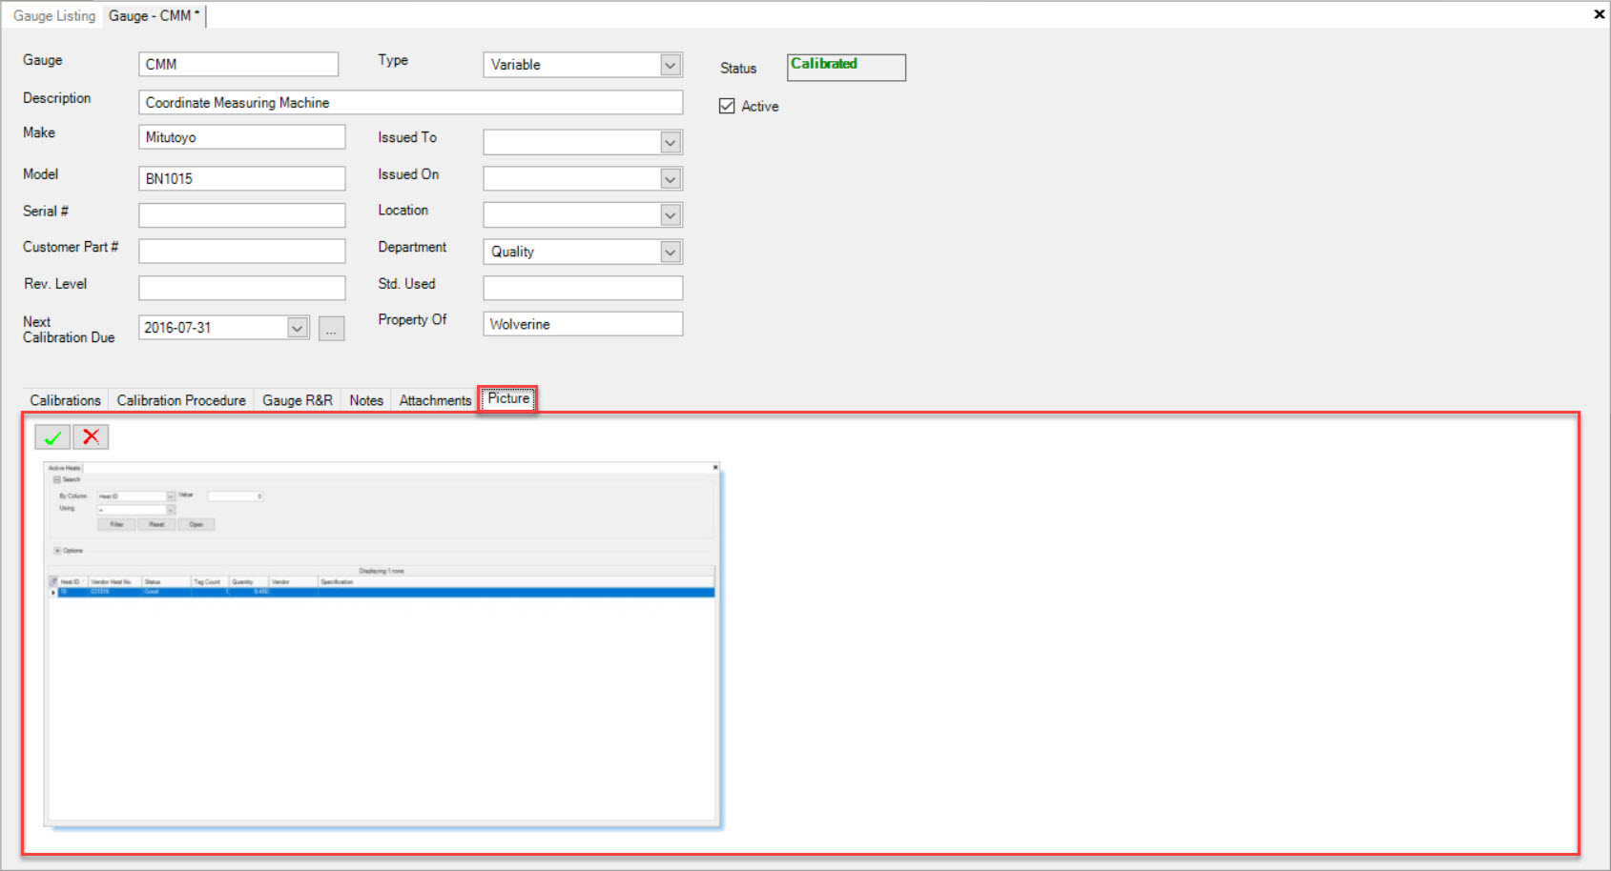Close the gauge window with the X

pos(1599,14)
